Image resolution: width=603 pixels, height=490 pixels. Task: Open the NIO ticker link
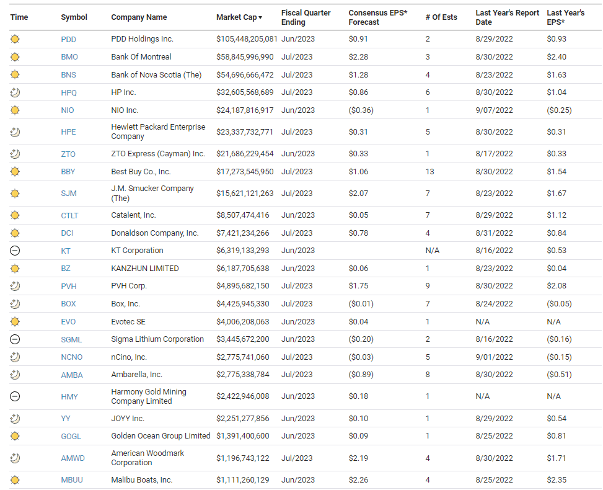pyautogui.click(x=68, y=110)
